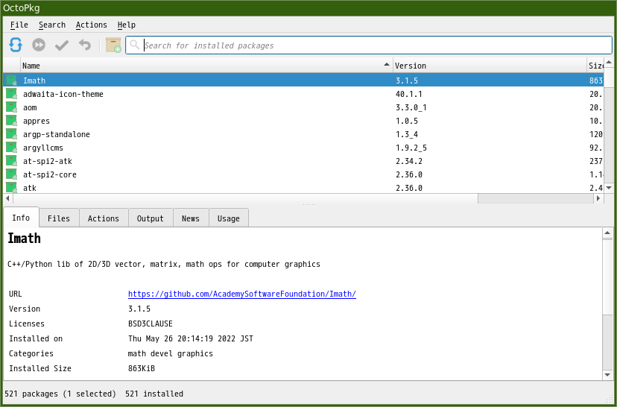This screenshot has width=617, height=407.
Task: Click the package icon beside appres
Action: (x=12, y=121)
